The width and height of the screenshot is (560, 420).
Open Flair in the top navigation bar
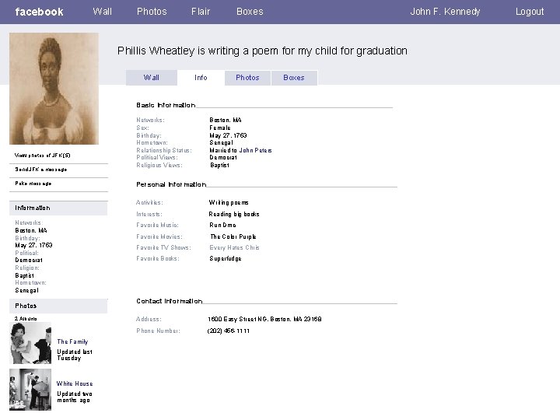pos(201,12)
